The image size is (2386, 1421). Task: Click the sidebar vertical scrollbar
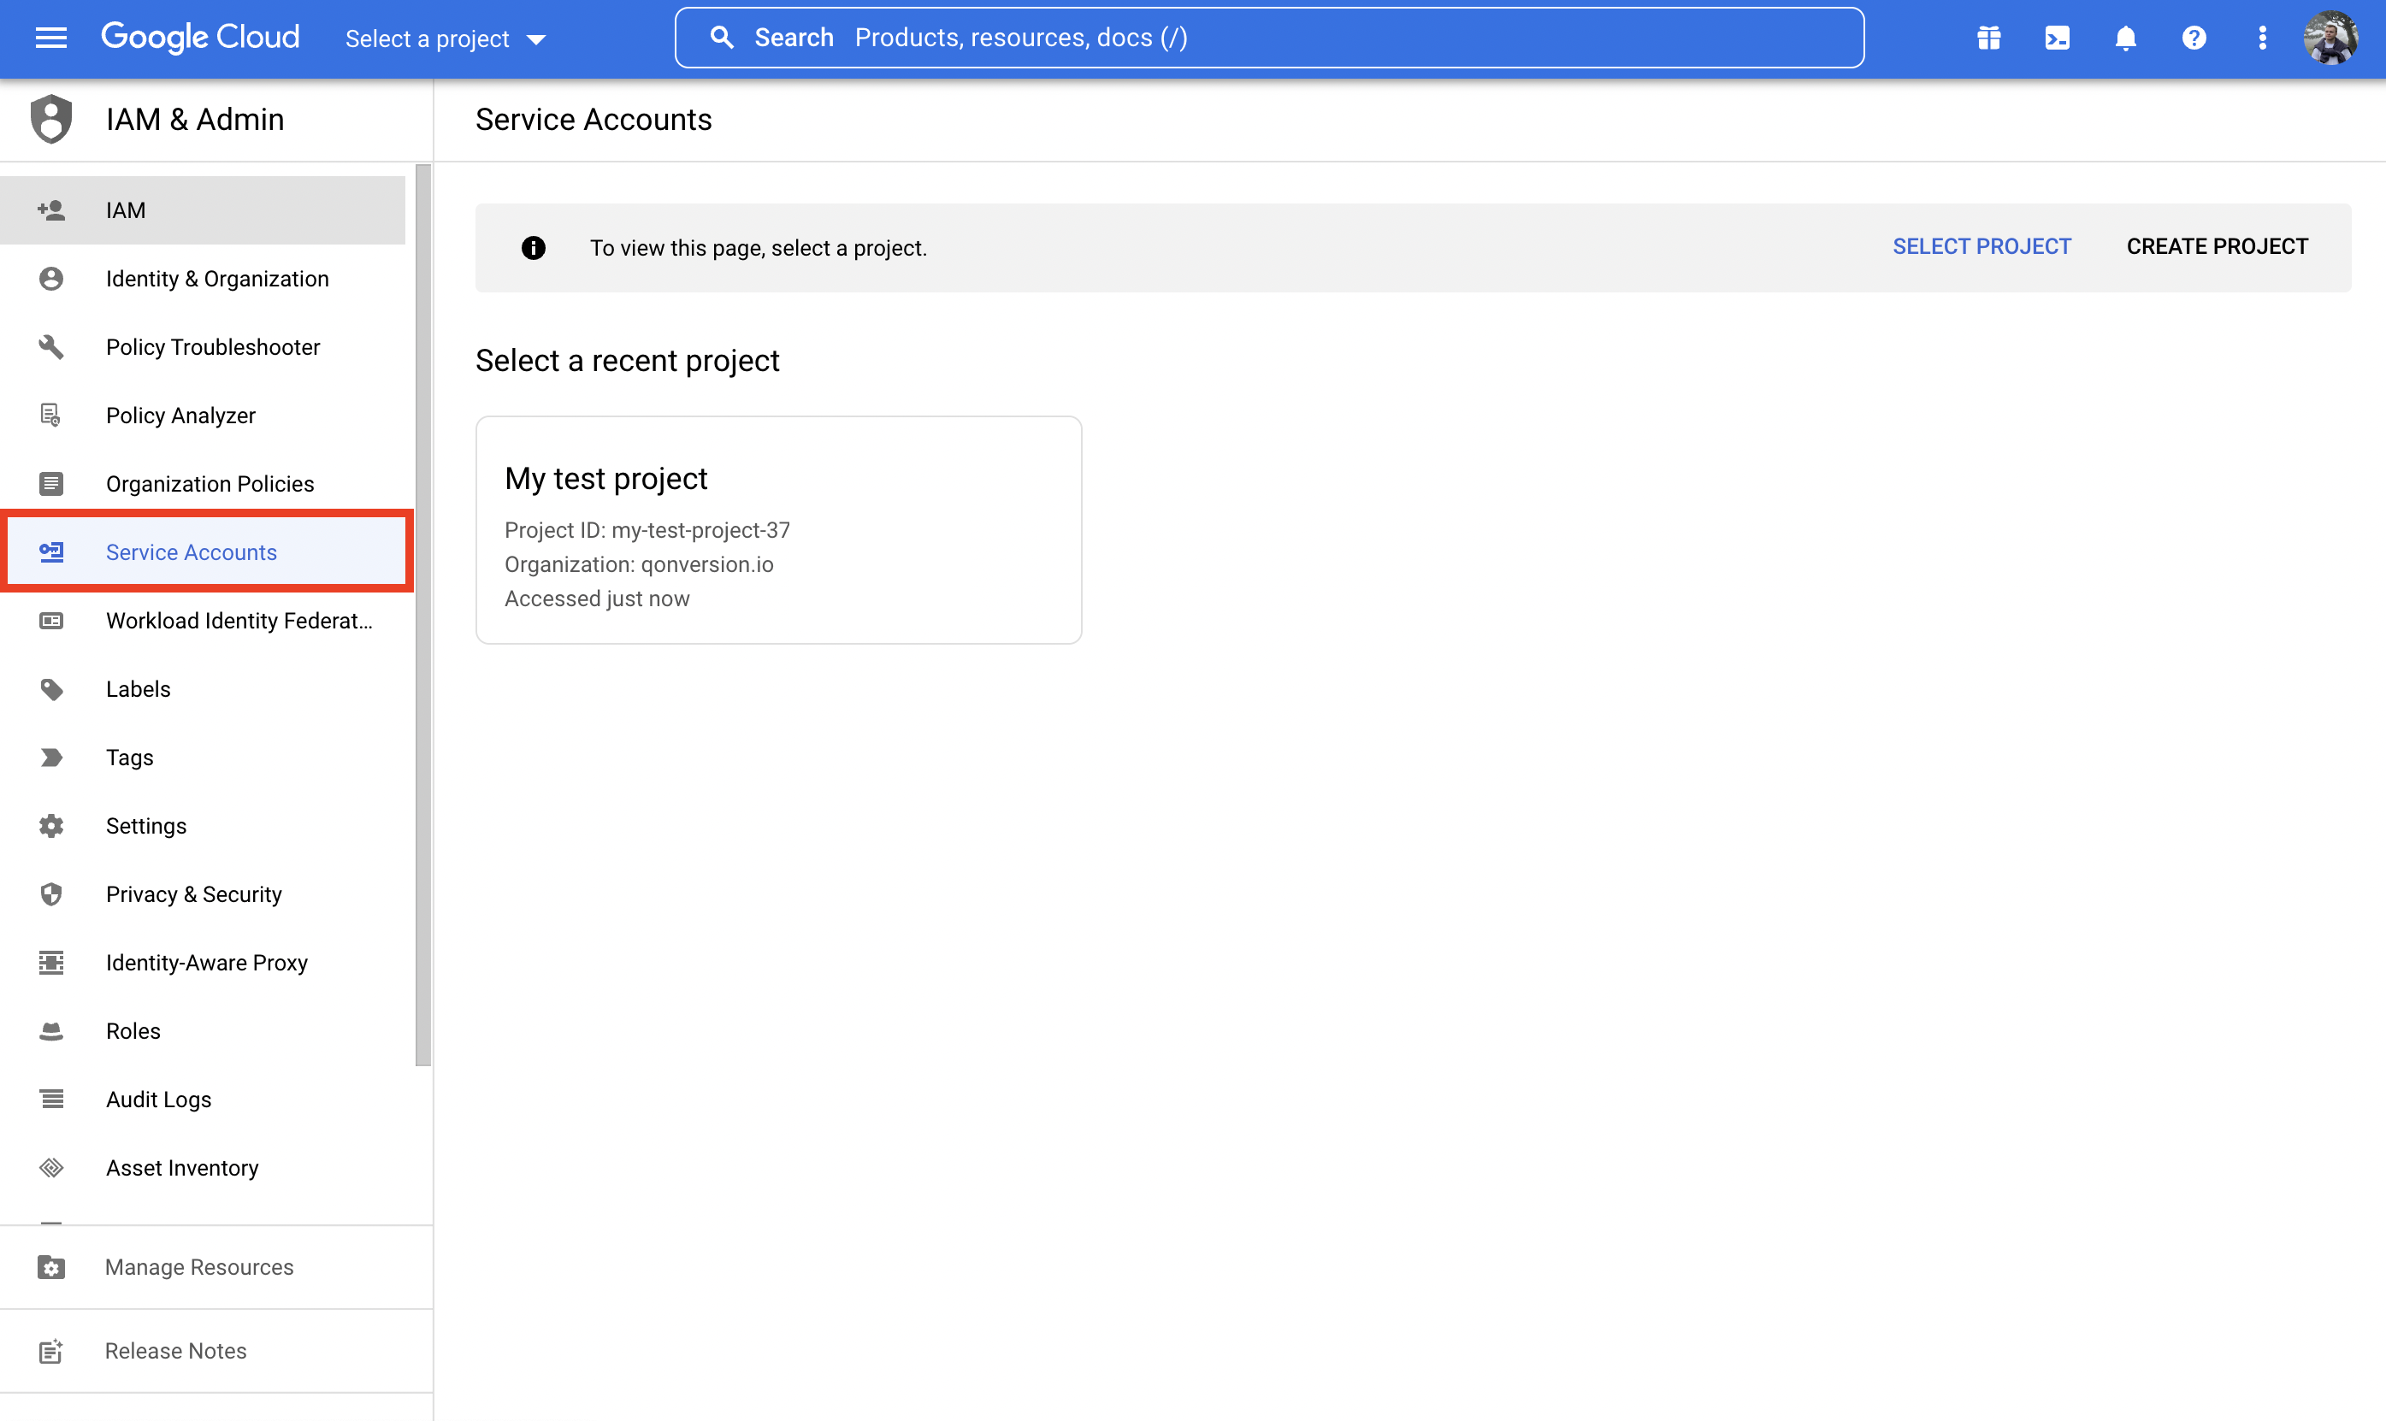click(423, 613)
